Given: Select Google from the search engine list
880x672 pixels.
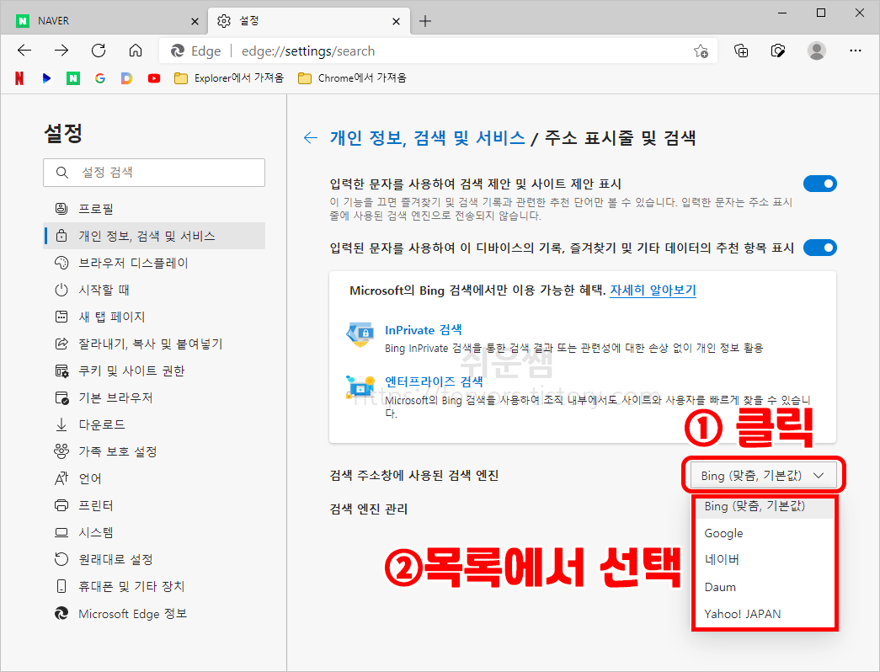Looking at the screenshot, I should point(765,533).
